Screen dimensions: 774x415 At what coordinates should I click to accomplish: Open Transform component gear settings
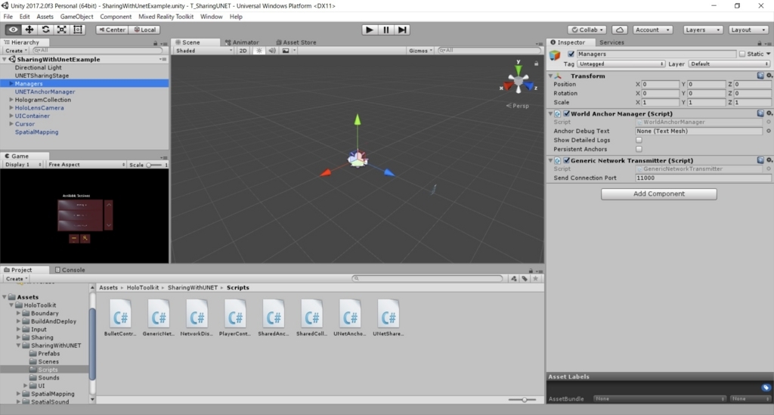[x=769, y=76]
